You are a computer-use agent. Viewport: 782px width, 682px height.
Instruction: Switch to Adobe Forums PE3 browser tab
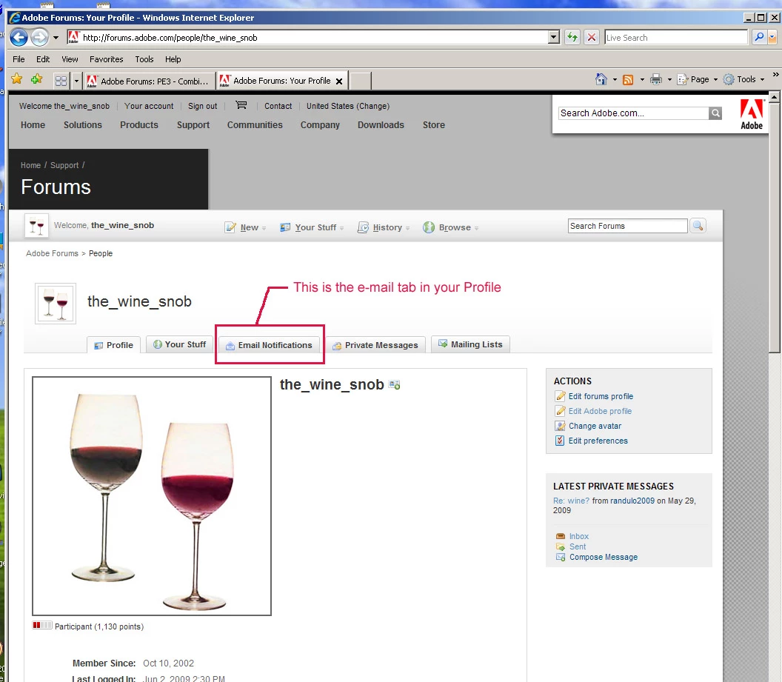coord(149,81)
